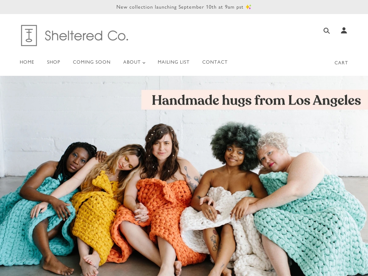The width and height of the screenshot is (368, 276).
Task: Click the square key logo icon
Action: click(x=29, y=36)
